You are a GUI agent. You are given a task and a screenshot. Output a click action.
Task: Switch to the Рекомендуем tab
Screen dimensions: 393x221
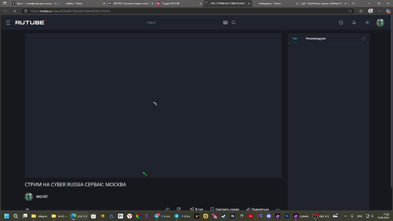coord(316,38)
